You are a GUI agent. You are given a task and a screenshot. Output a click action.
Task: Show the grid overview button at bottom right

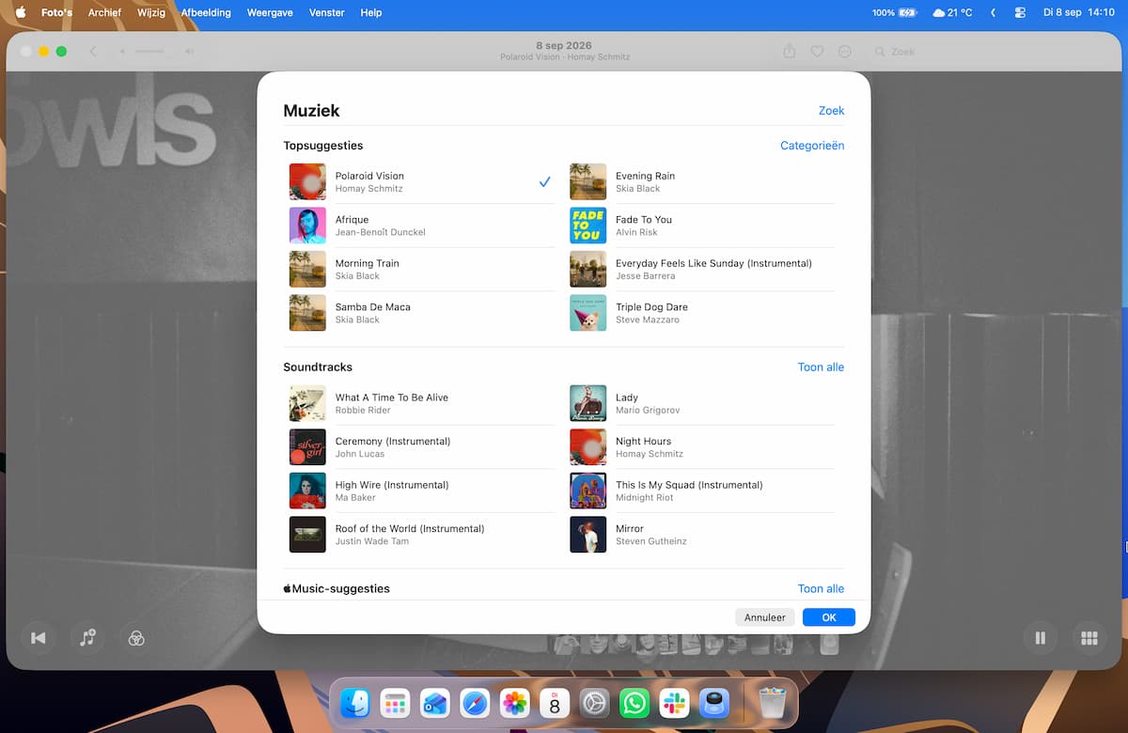[x=1089, y=638]
